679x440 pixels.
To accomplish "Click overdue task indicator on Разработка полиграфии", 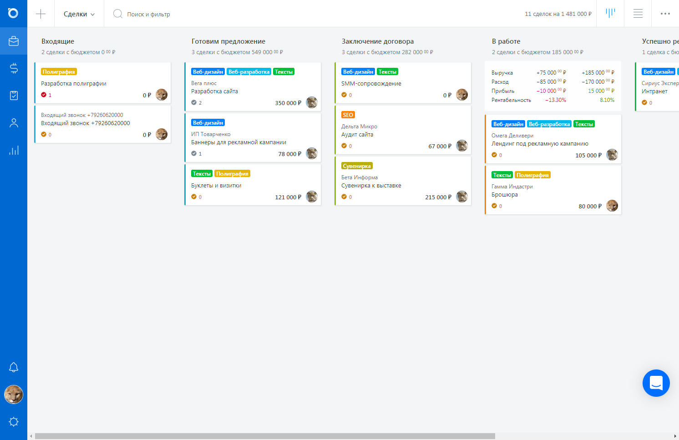I will point(46,95).
